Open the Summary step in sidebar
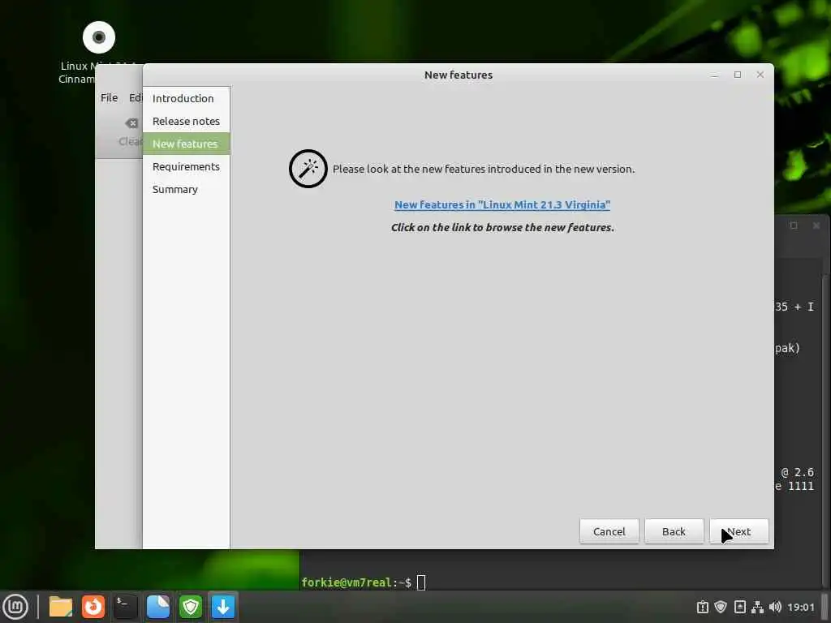 coord(186,189)
